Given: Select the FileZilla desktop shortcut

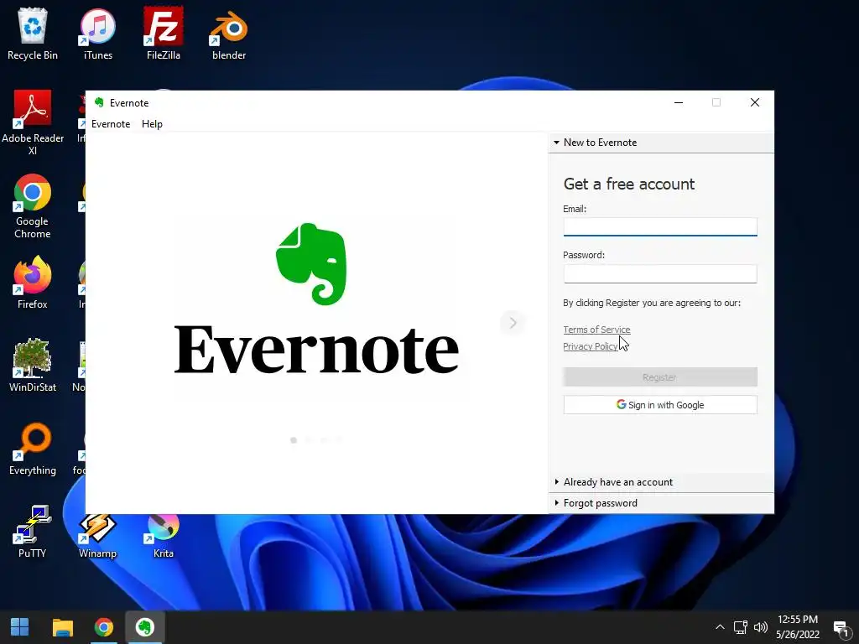Looking at the screenshot, I should (164, 34).
